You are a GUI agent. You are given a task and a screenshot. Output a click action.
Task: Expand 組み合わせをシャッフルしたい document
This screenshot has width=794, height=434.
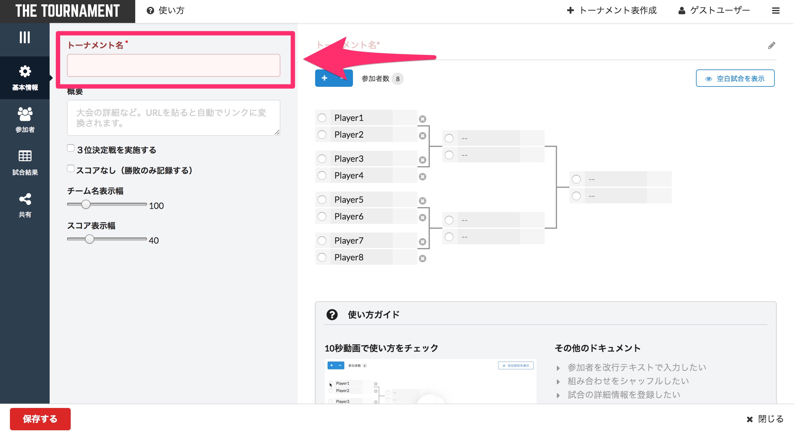click(x=628, y=381)
